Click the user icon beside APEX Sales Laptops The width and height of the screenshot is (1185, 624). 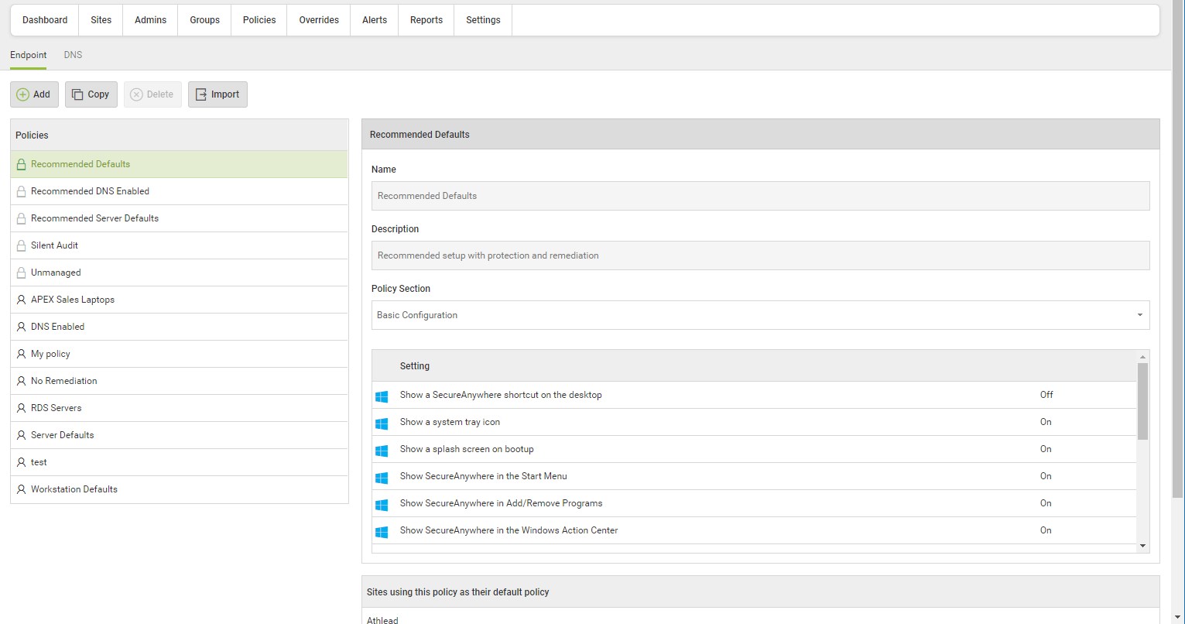coord(22,300)
